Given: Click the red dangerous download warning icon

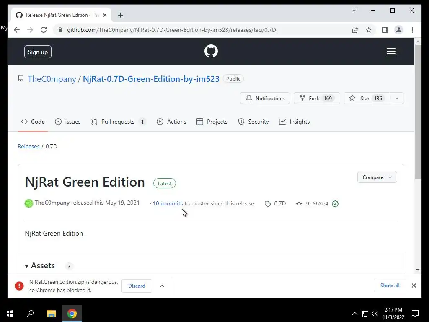Looking at the screenshot, I should (19, 286).
